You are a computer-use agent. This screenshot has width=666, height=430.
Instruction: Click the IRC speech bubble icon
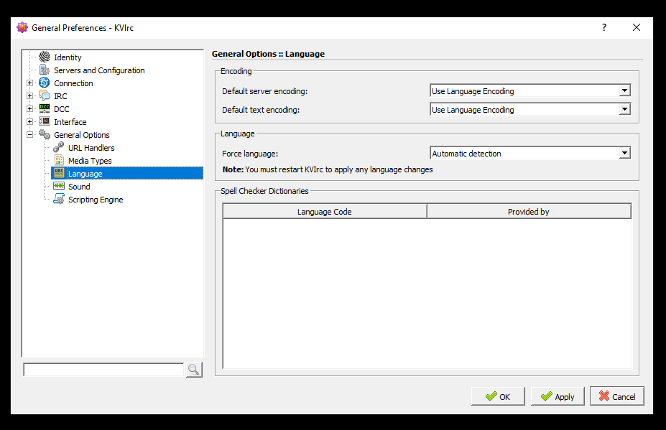[43, 95]
